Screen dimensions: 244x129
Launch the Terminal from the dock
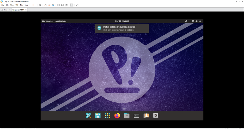(x=137, y=116)
